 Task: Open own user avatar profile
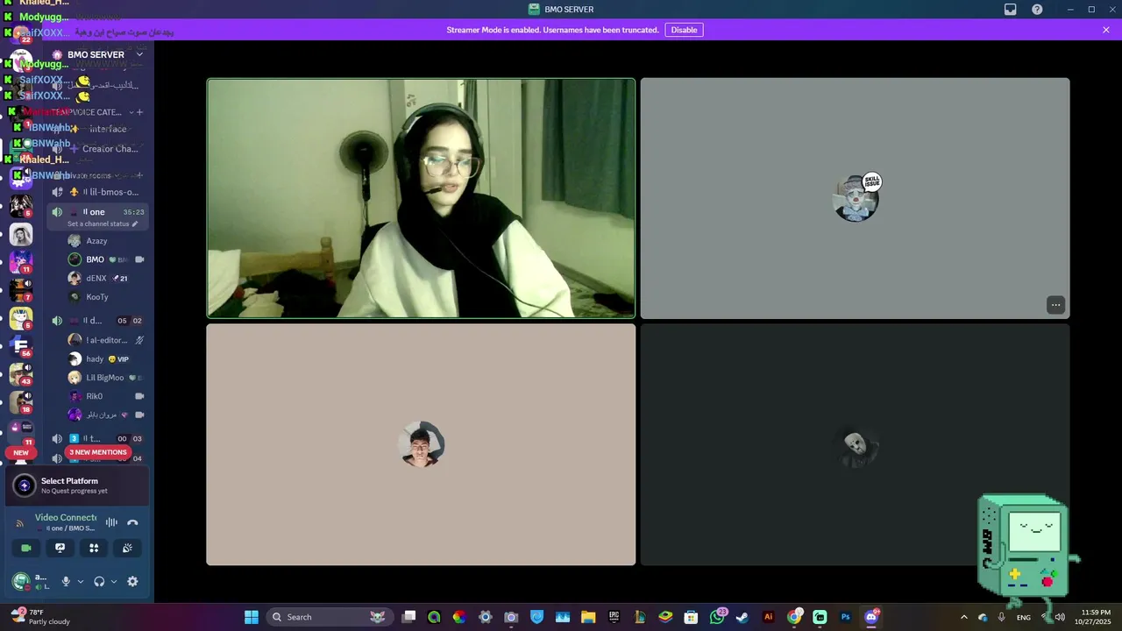point(20,581)
